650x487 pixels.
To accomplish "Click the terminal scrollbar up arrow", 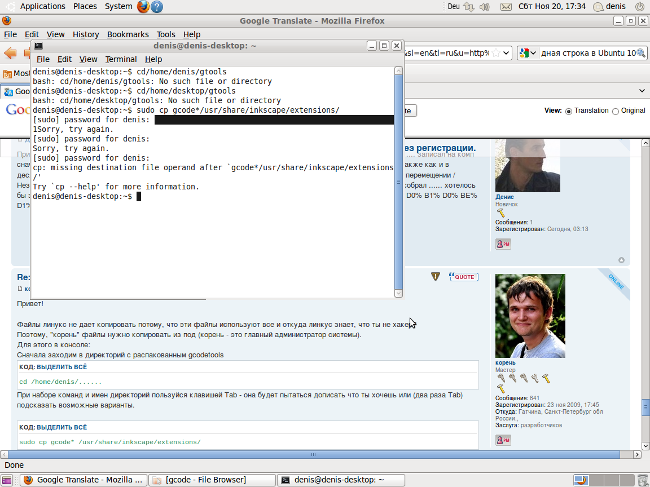I will click(398, 71).
